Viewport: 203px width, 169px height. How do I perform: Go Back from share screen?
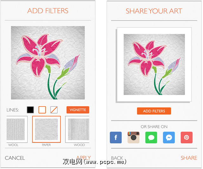[x=118, y=159]
